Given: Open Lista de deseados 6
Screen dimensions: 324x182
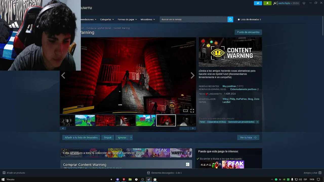Looking at the screenshot, I should click(249, 19).
